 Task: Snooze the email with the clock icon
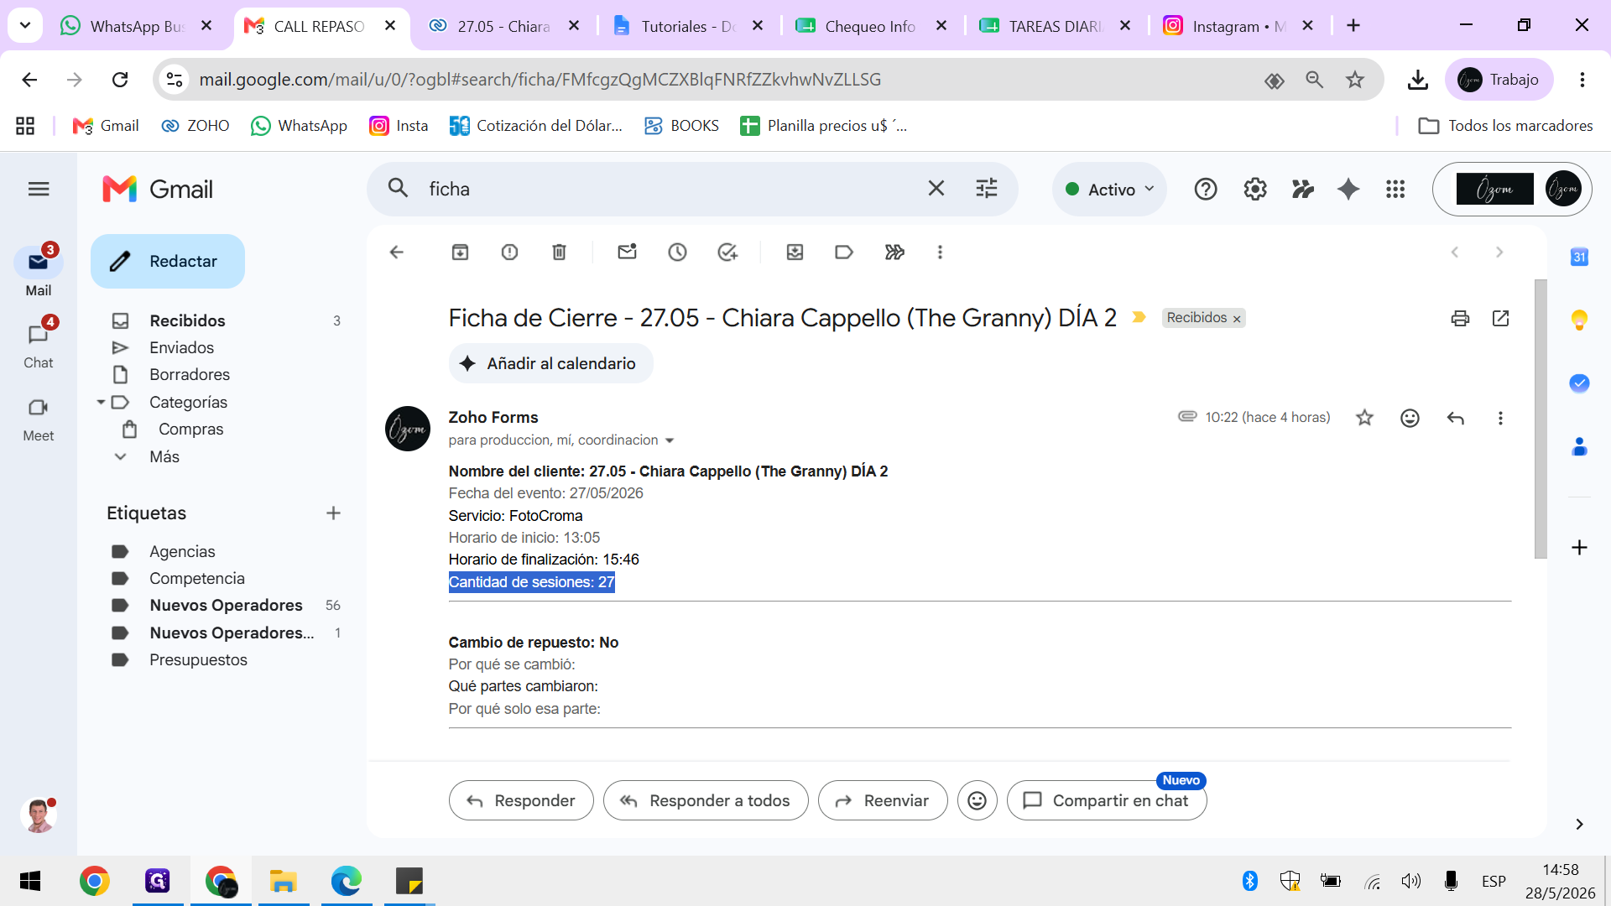click(x=677, y=253)
